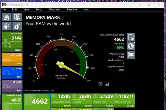The image size is (166, 110).
Task: Rerun the Memory Threaded test
Action: [x=130, y=106]
